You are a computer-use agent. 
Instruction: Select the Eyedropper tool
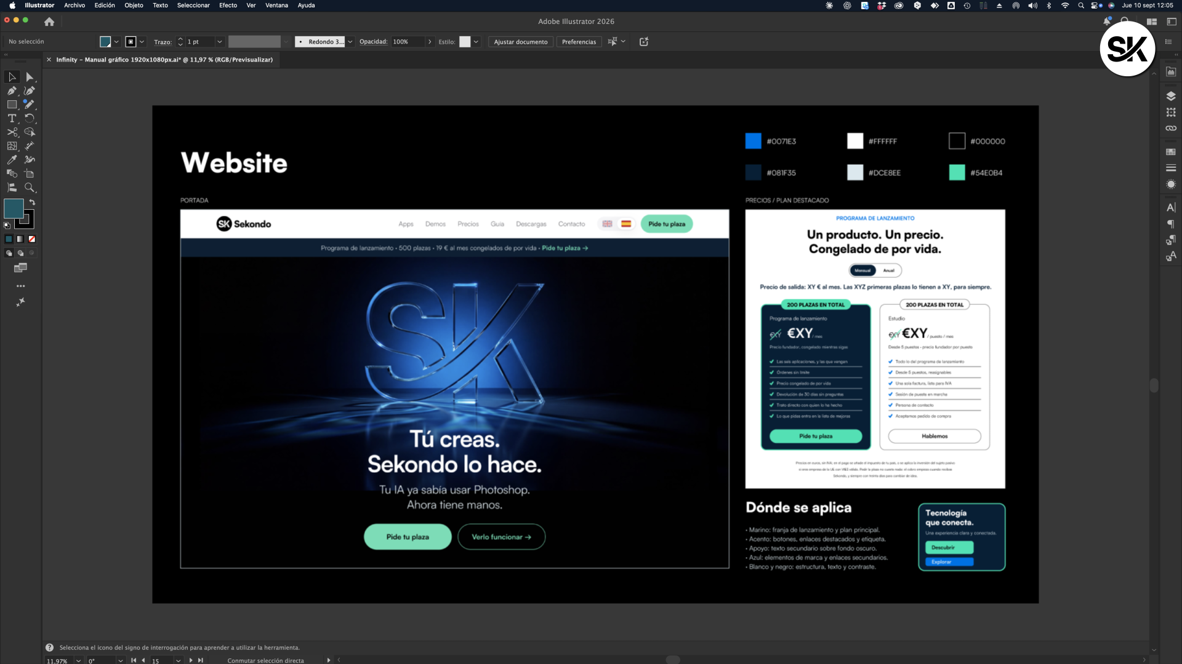(12, 160)
